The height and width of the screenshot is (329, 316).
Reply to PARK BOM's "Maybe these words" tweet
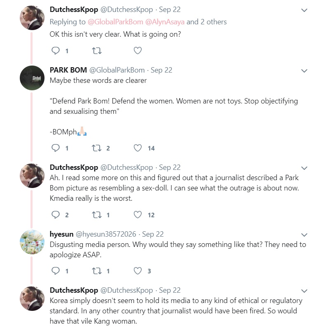click(56, 148)
